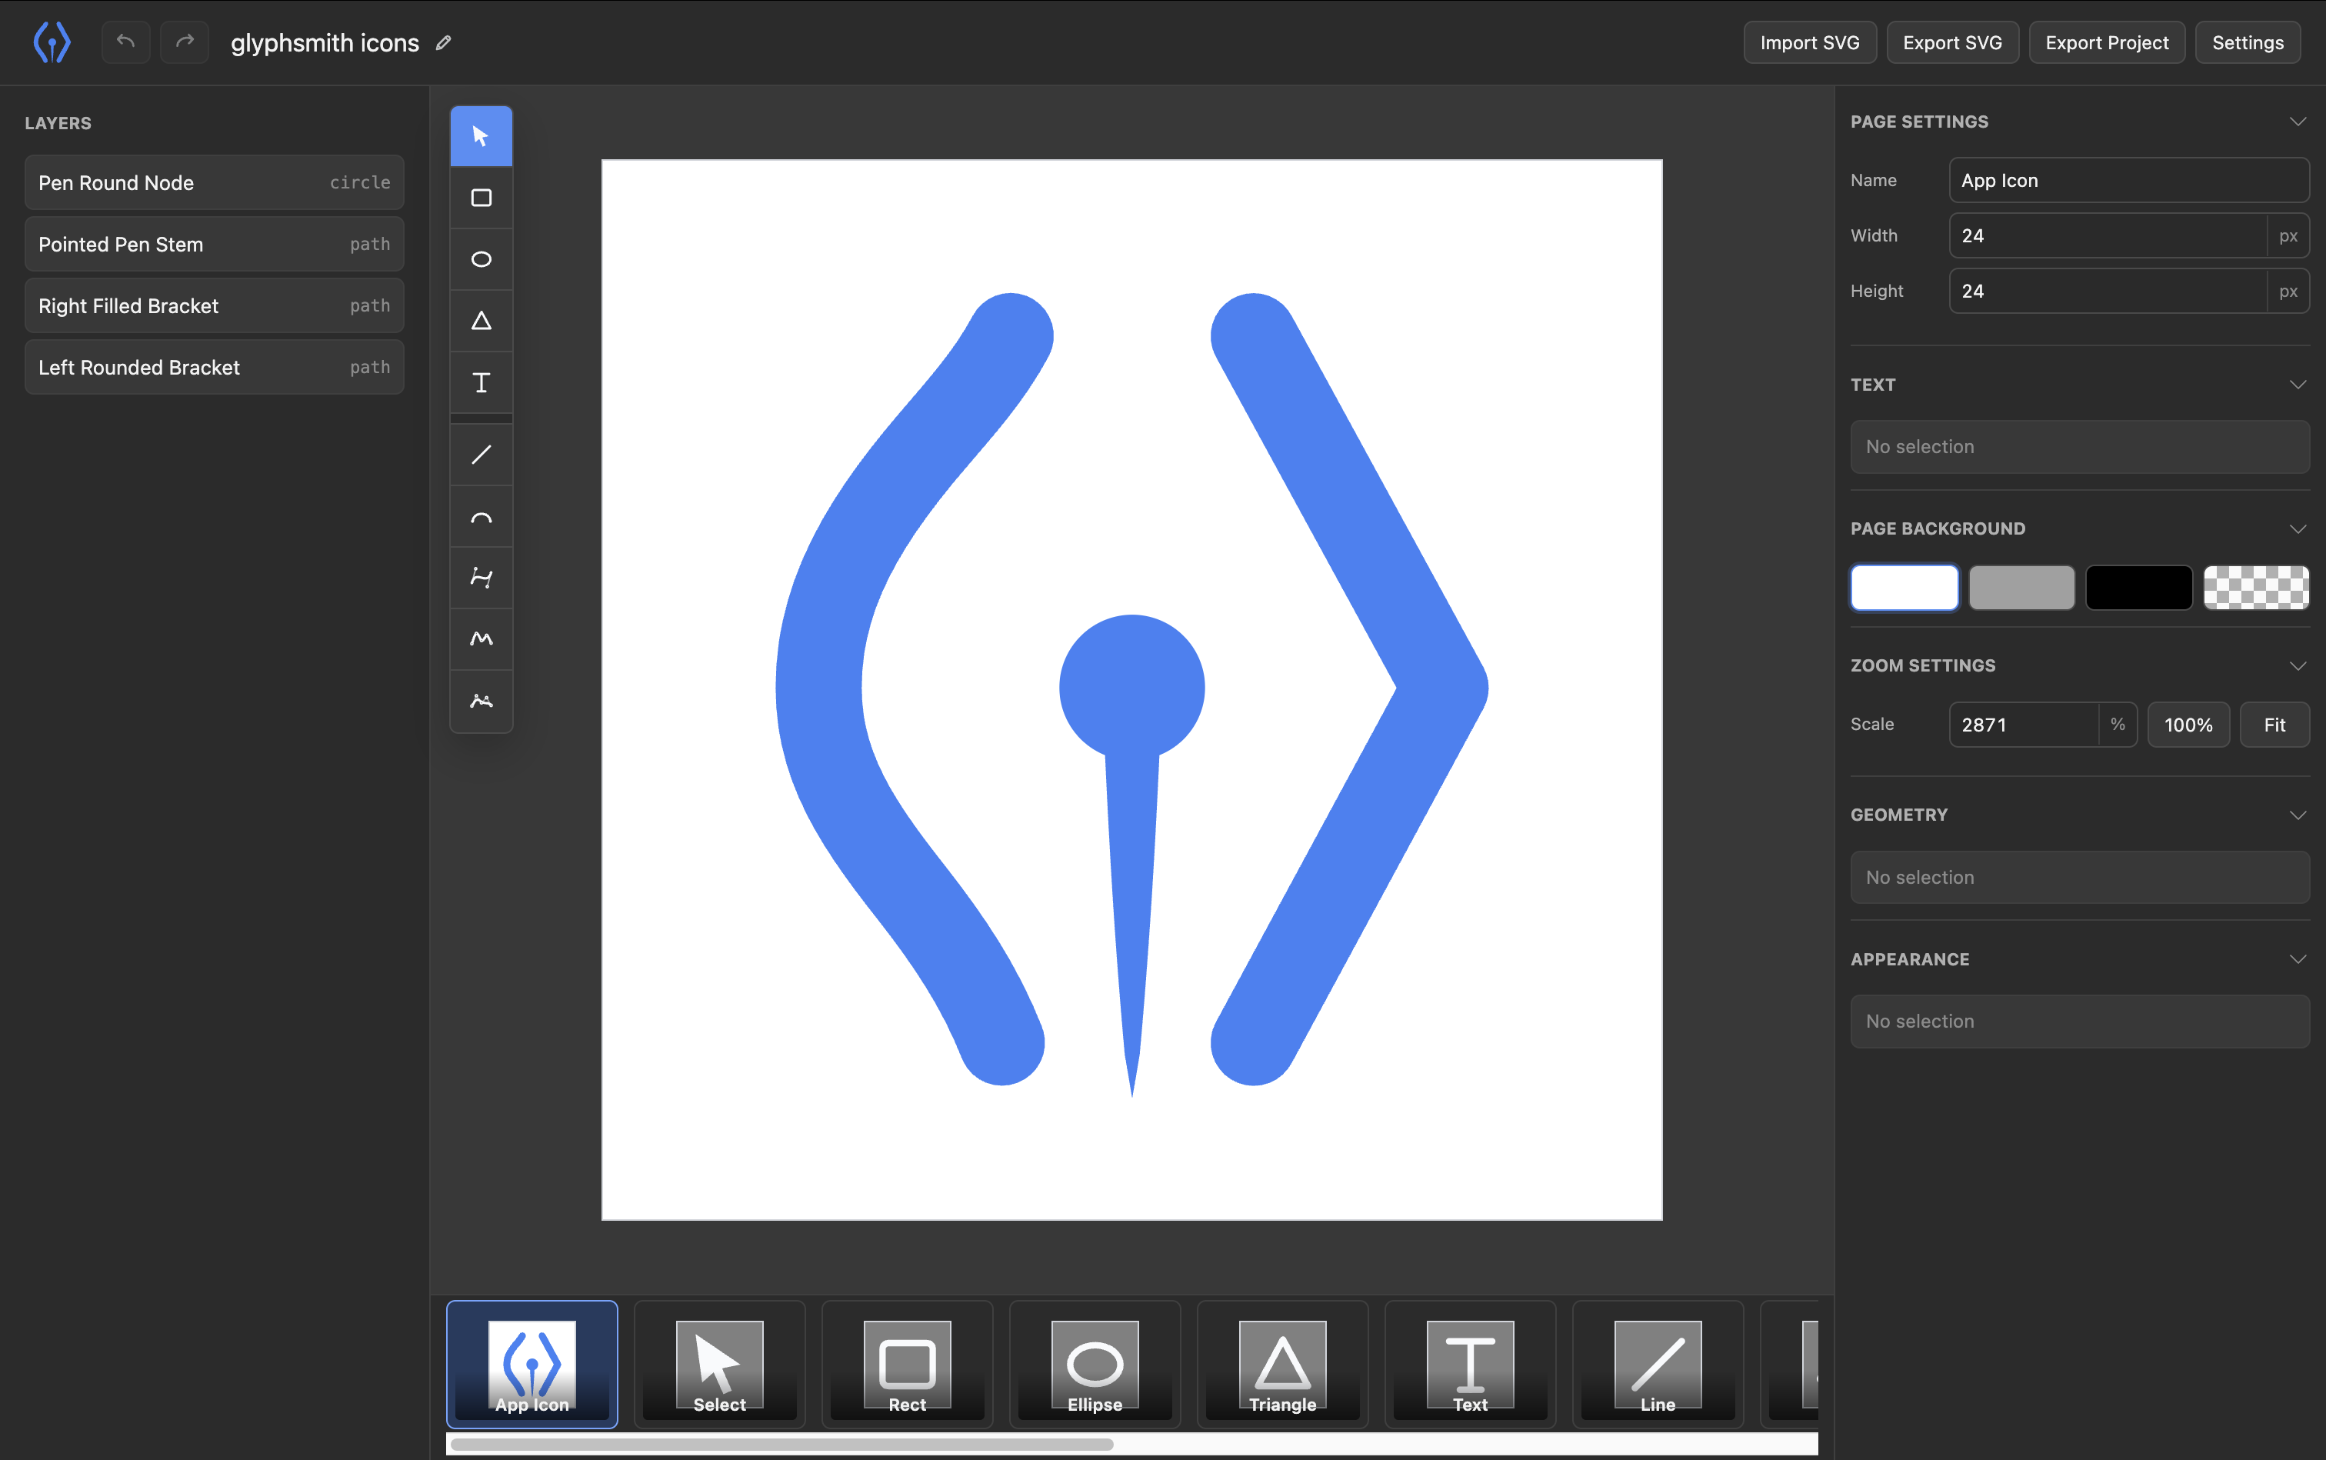
Task: Select the Ellipse tool in the vertical toolbar
Action: 481,258
